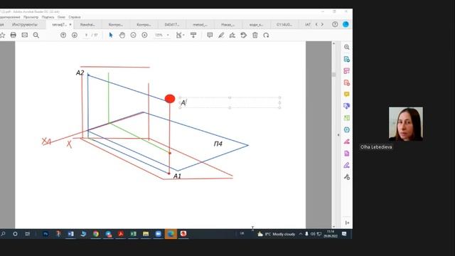The width and height of the screenshot is (455, 256).
Task: Click Olha Lebedieva's video thumbnail
Action: [x=406, y=124]
